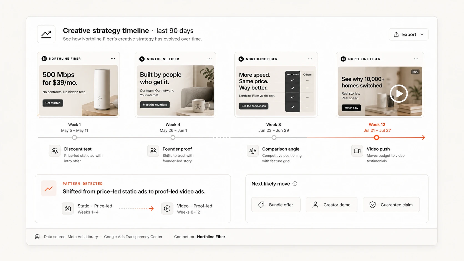Click the Northline logo on the Week 8 card
The image size is (464, 261).
[241, 59]
